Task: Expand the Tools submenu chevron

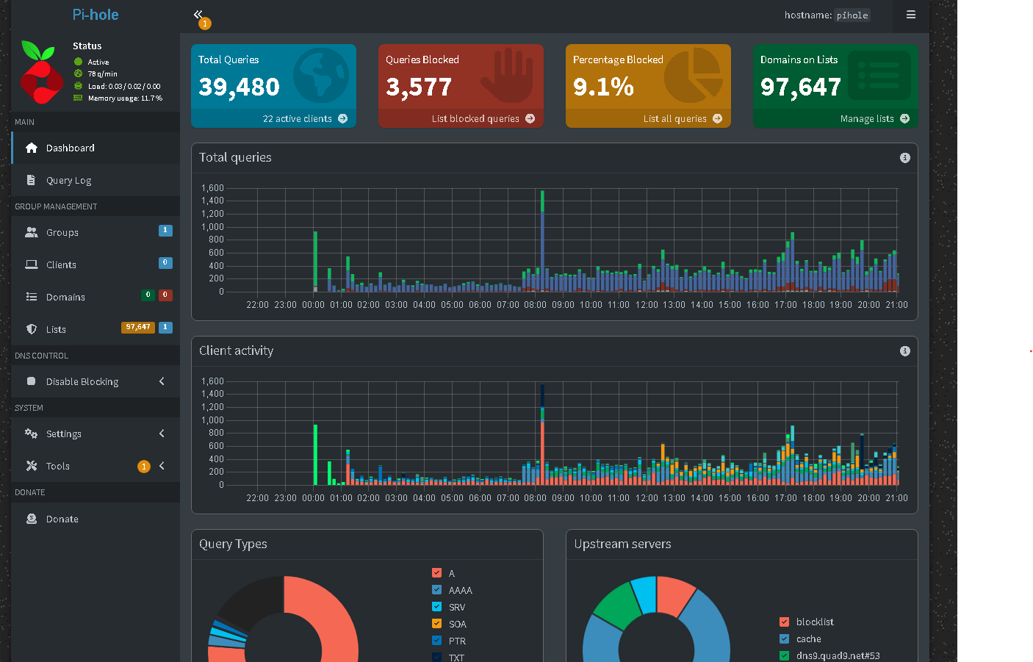Action: point(162,466)
